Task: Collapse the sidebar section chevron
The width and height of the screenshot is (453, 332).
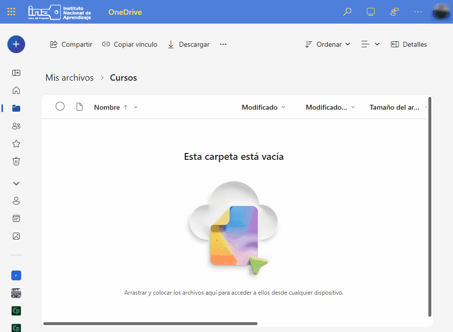Action: (16, 183)
